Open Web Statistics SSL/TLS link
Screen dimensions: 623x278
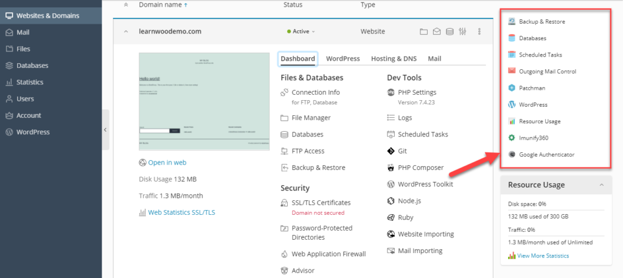tap(181, 212)
